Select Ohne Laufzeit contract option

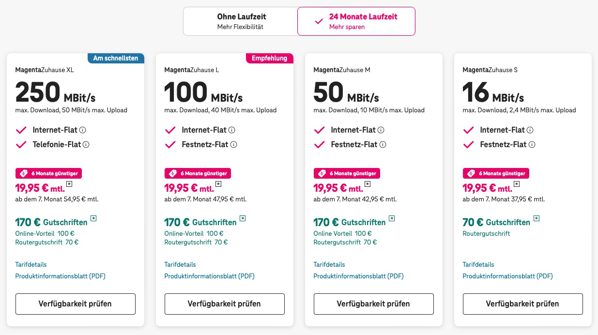click(x=241, y=21)
